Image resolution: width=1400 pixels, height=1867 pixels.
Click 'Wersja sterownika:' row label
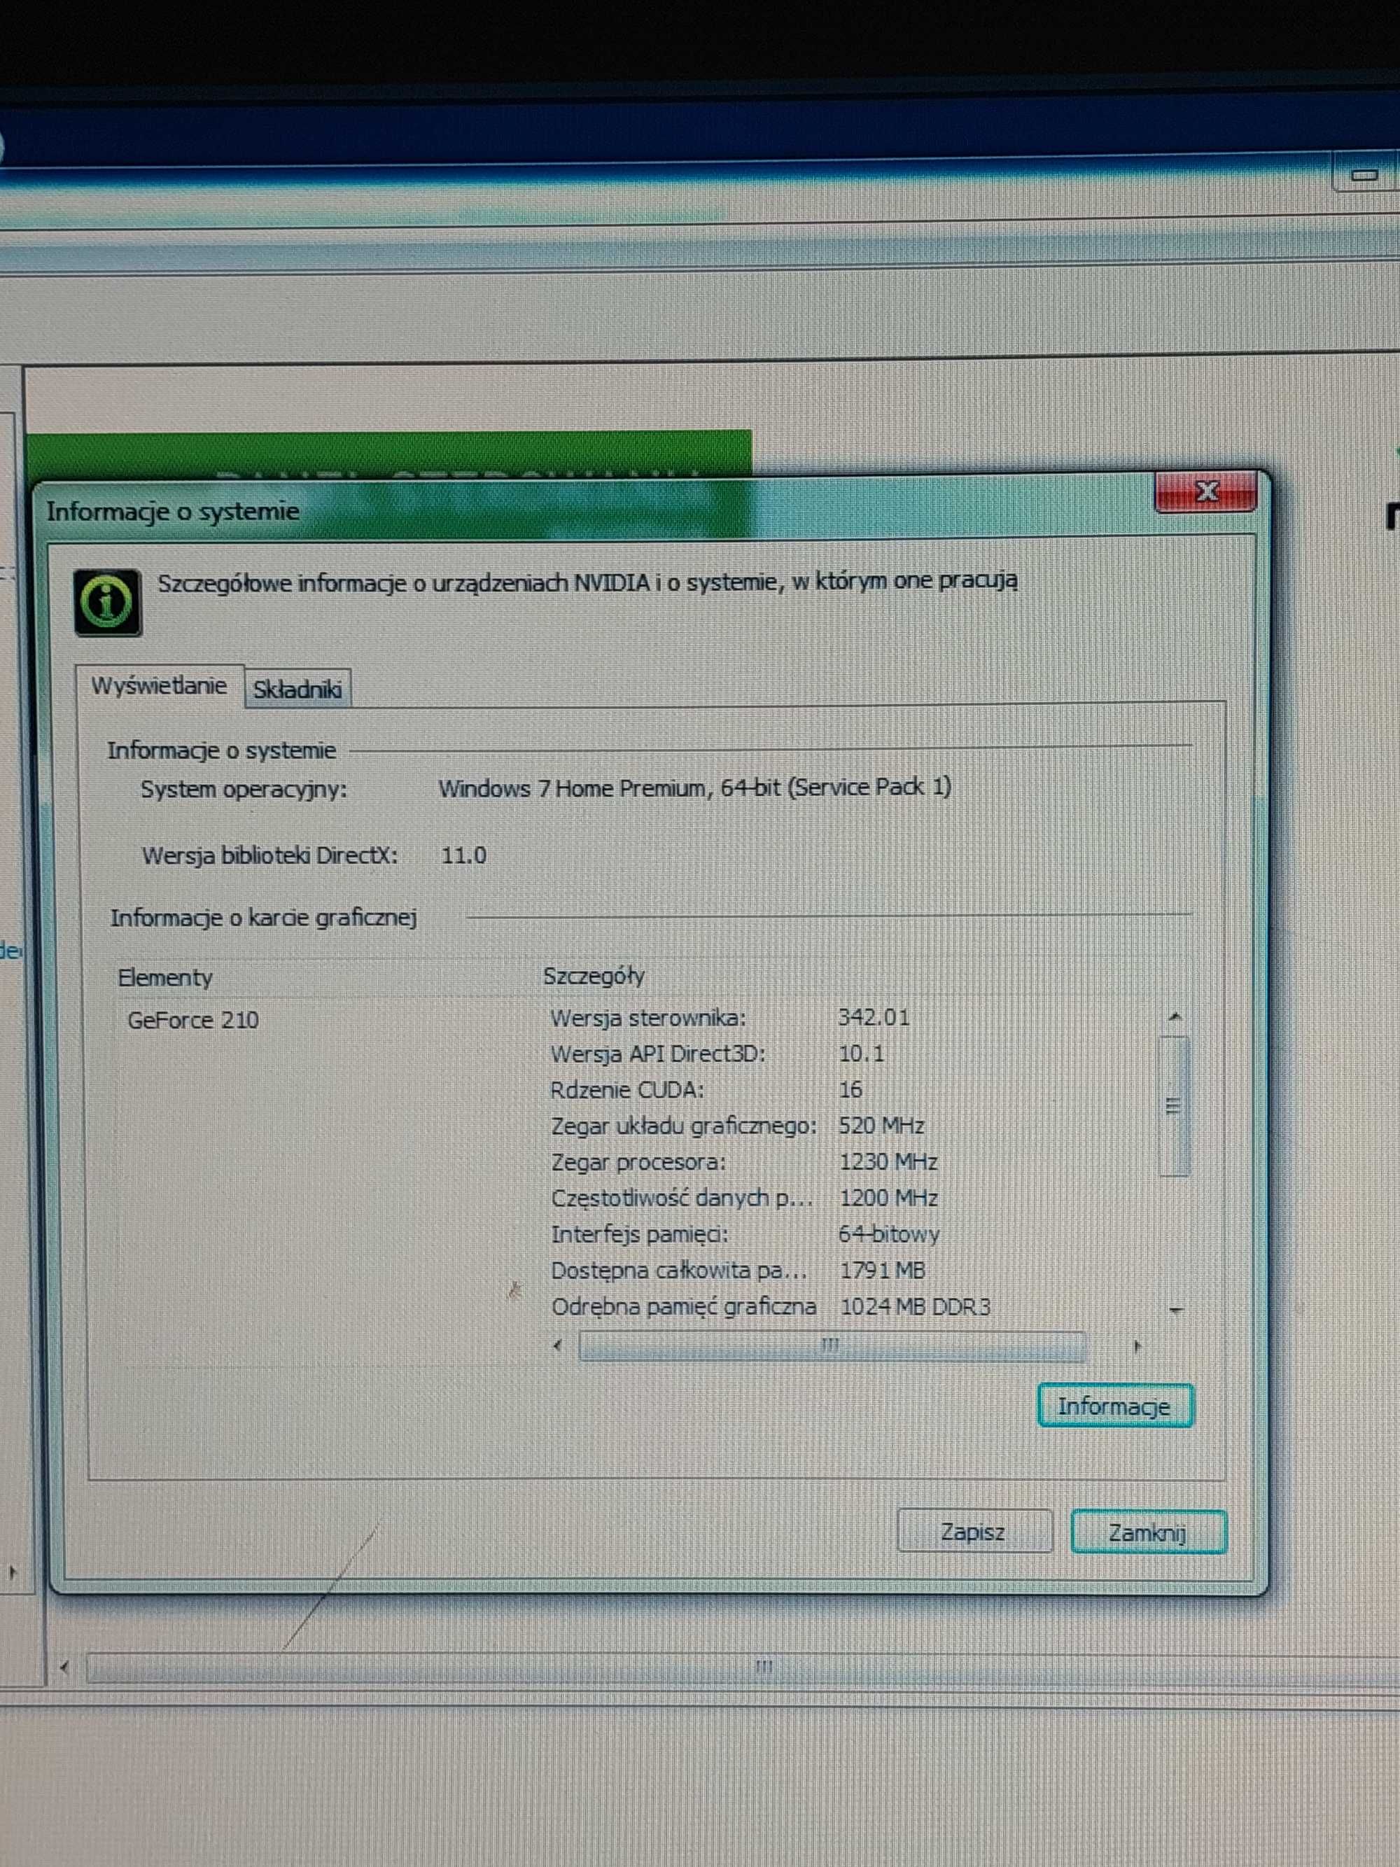tap(648, 1018)
